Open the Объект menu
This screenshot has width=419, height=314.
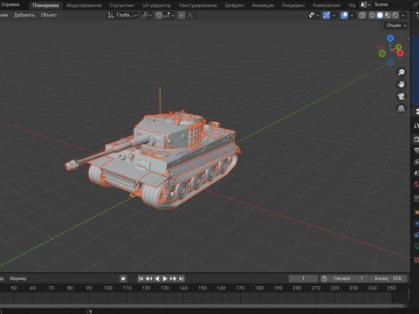tap(49, 15)
